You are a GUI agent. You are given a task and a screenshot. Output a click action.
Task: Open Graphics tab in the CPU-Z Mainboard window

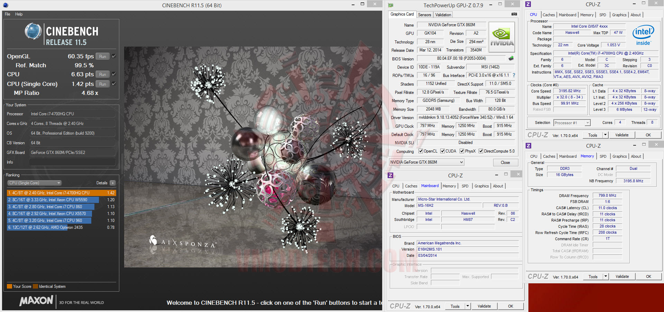481,186
